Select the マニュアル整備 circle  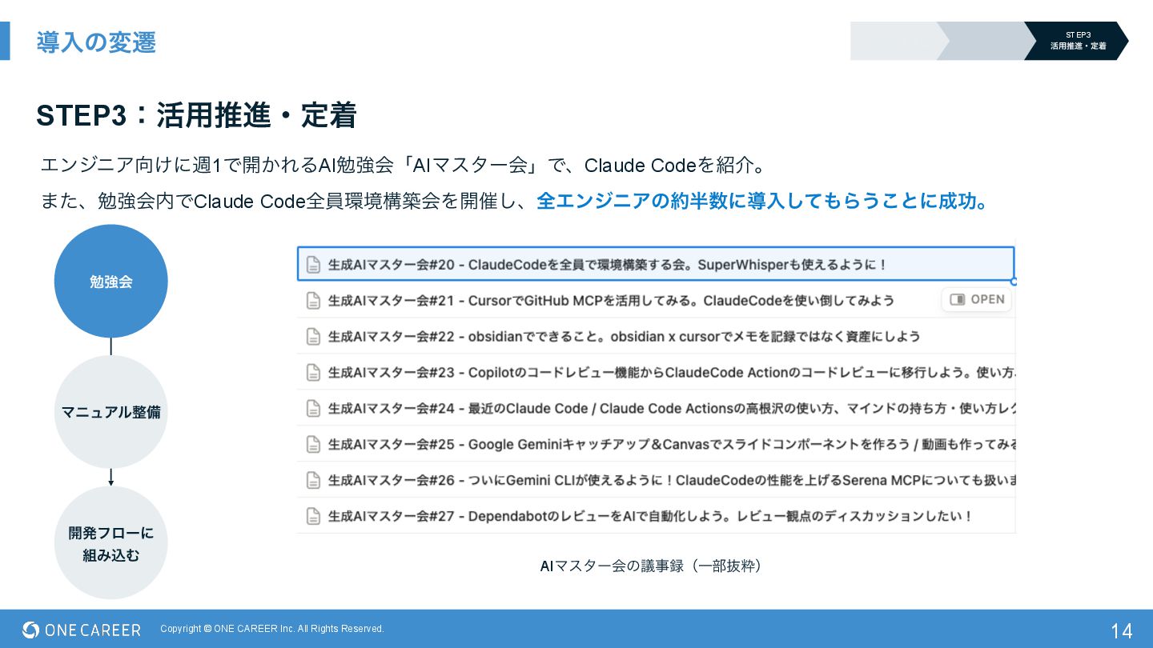point(111,412)
